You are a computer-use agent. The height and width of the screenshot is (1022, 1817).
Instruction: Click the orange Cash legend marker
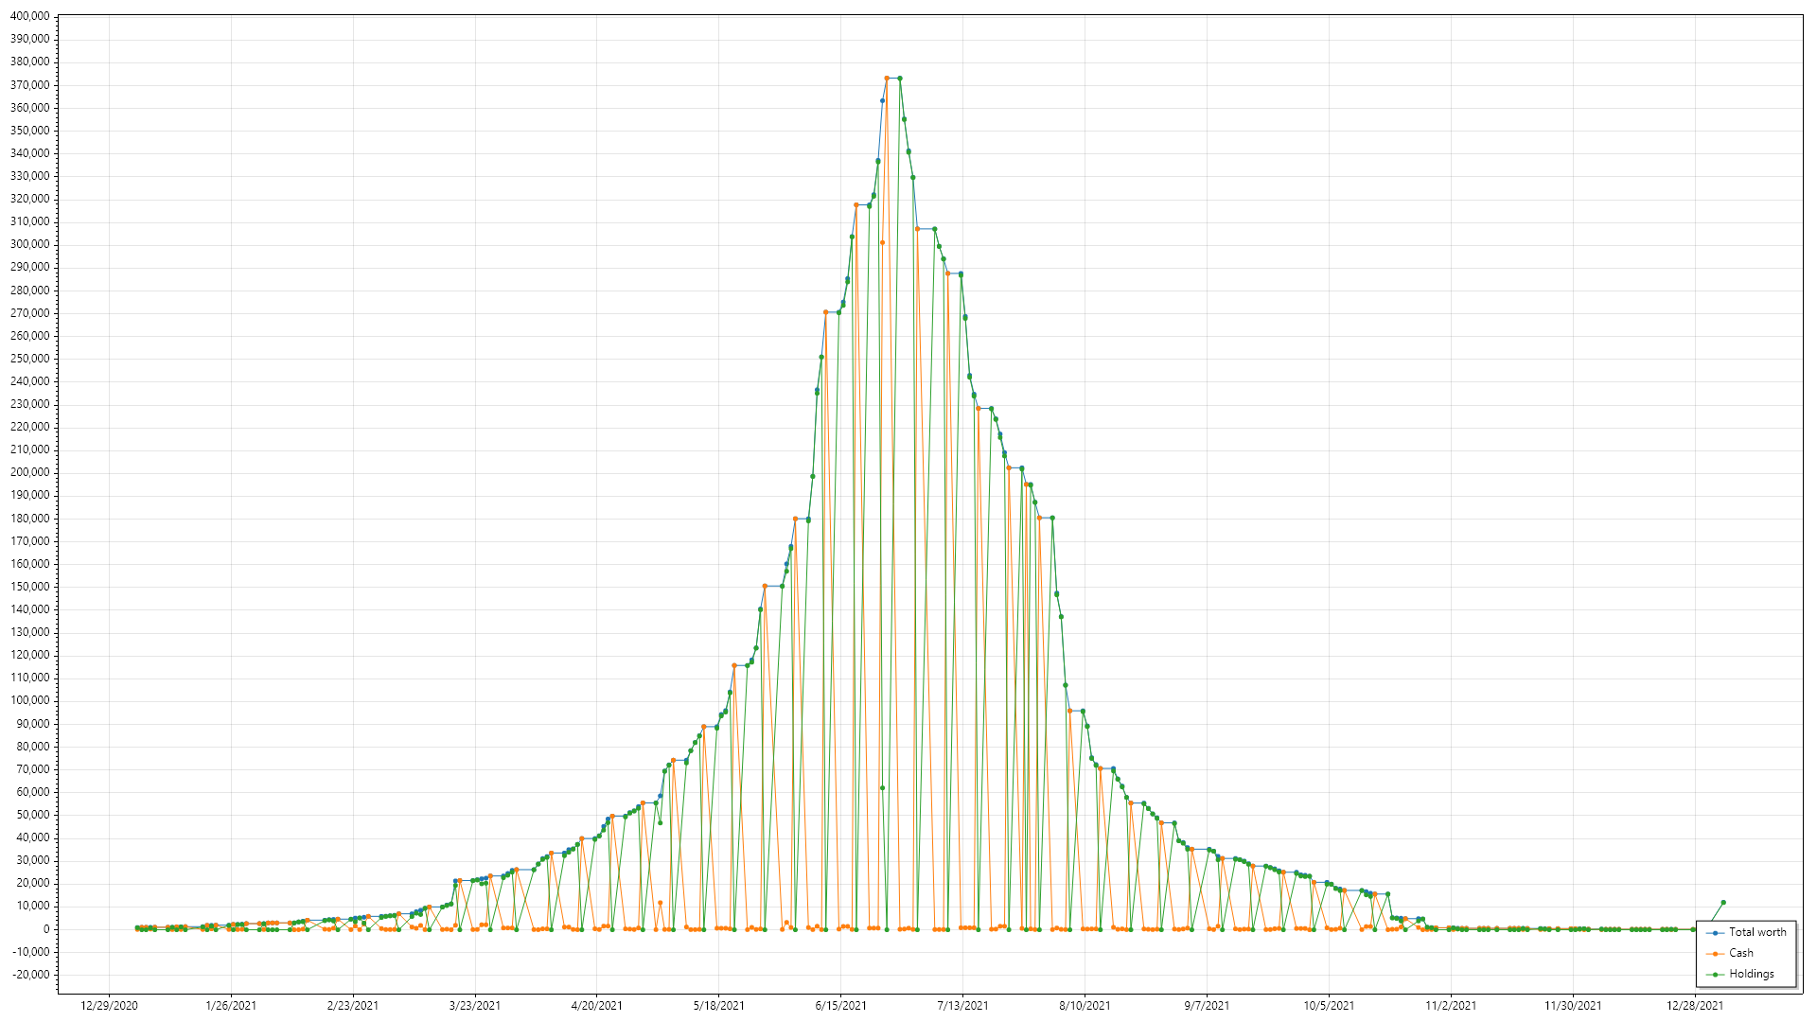[1715, 954]
